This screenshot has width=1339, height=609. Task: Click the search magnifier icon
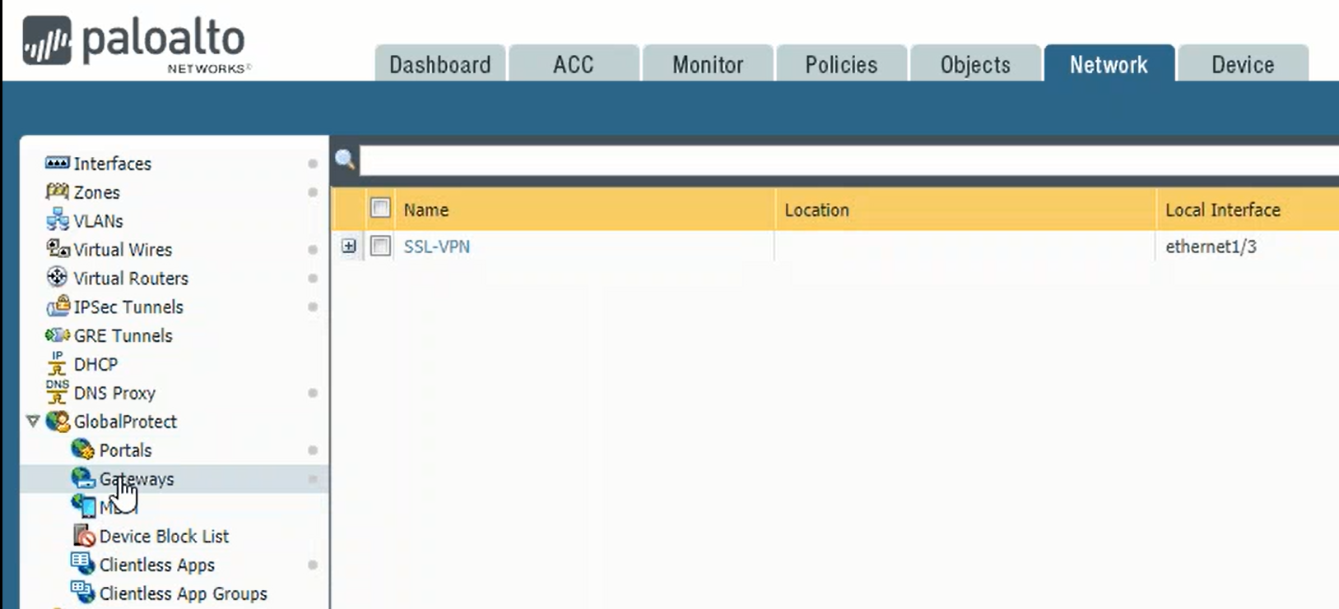pyautogui.click(x=345, y=159)
